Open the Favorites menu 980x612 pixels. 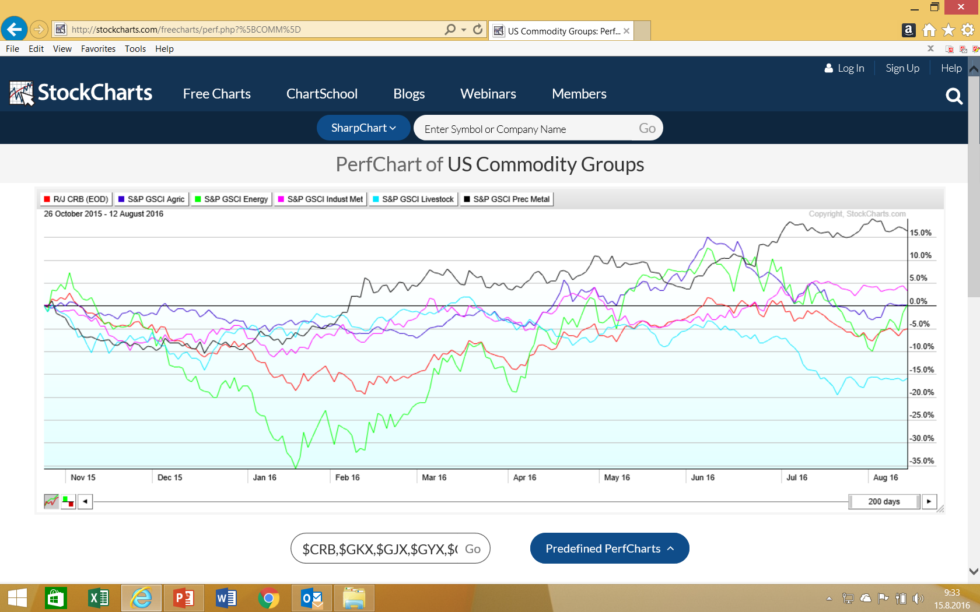point(98,49)
